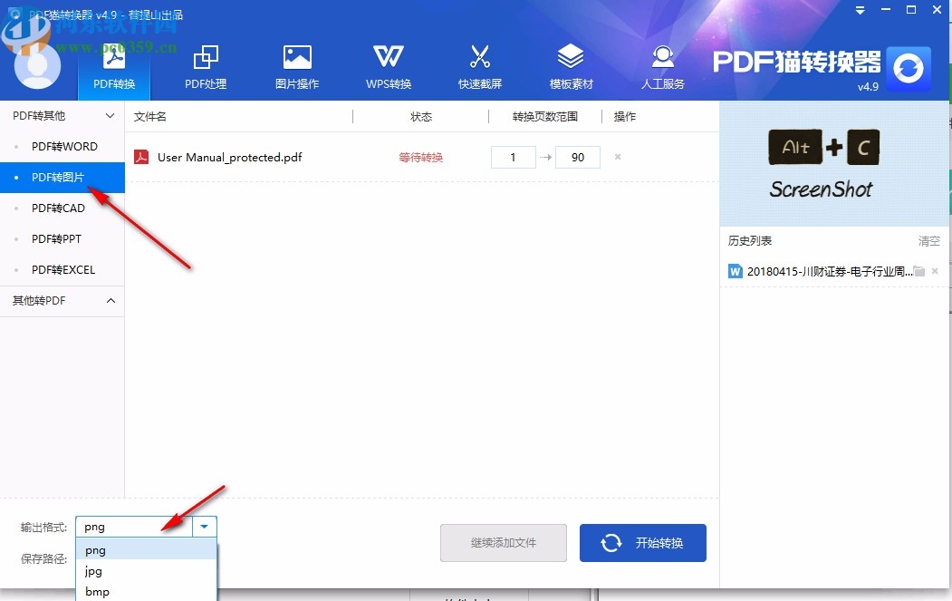Click the 开始转换 button
Image resolution: width=952 pixels, height=601 pixels.
click(643, 542)
